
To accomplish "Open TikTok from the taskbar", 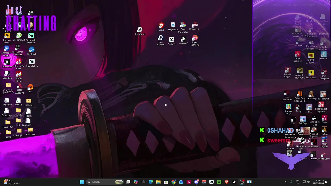I will [234, 182].
